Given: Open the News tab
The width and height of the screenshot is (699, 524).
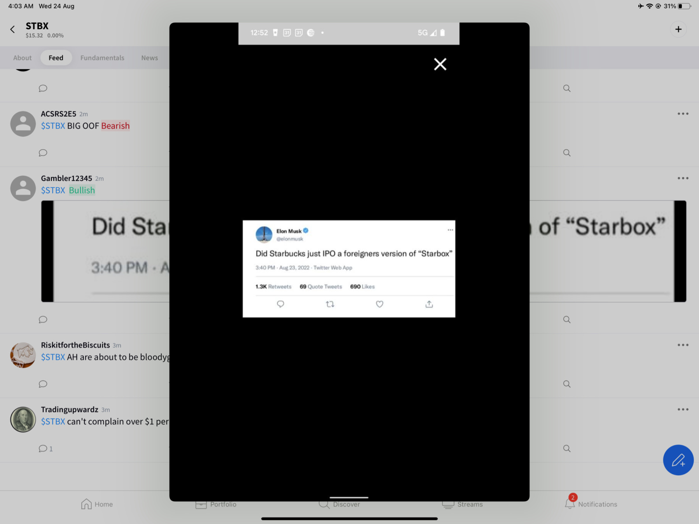Looking at the screenshot, I should (x=149, y=58).
